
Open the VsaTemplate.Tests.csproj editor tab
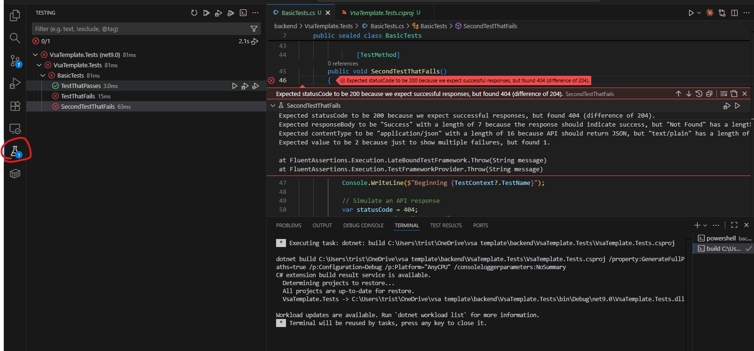(x=381, y=13)
